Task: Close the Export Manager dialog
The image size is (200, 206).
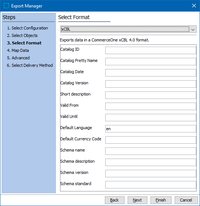Action: [194, 6]
